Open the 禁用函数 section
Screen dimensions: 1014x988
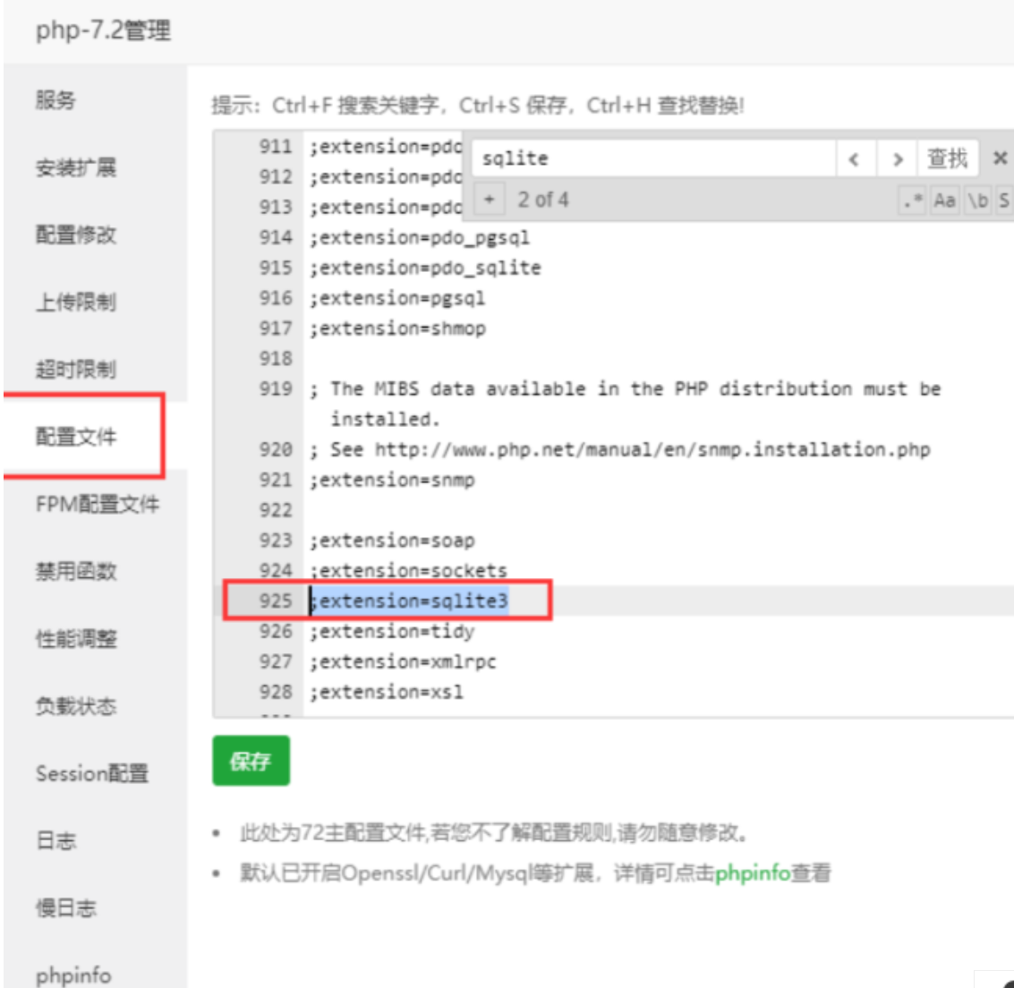(64, 573)
